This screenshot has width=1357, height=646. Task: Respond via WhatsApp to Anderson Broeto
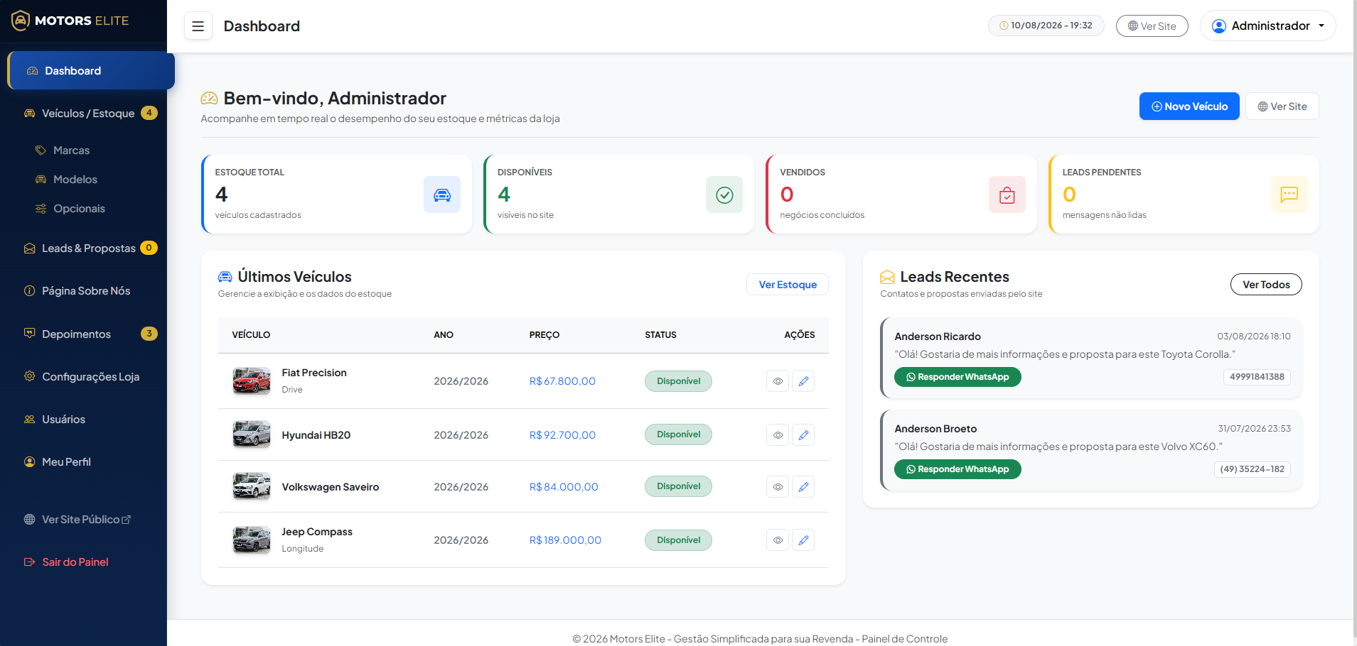958,469
